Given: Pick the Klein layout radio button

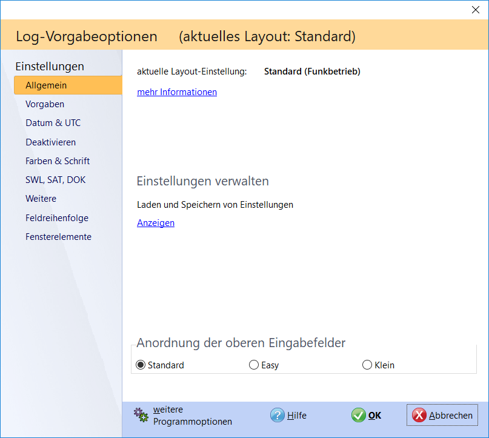Looking at the screenshot, I should (x=367, y=365).
